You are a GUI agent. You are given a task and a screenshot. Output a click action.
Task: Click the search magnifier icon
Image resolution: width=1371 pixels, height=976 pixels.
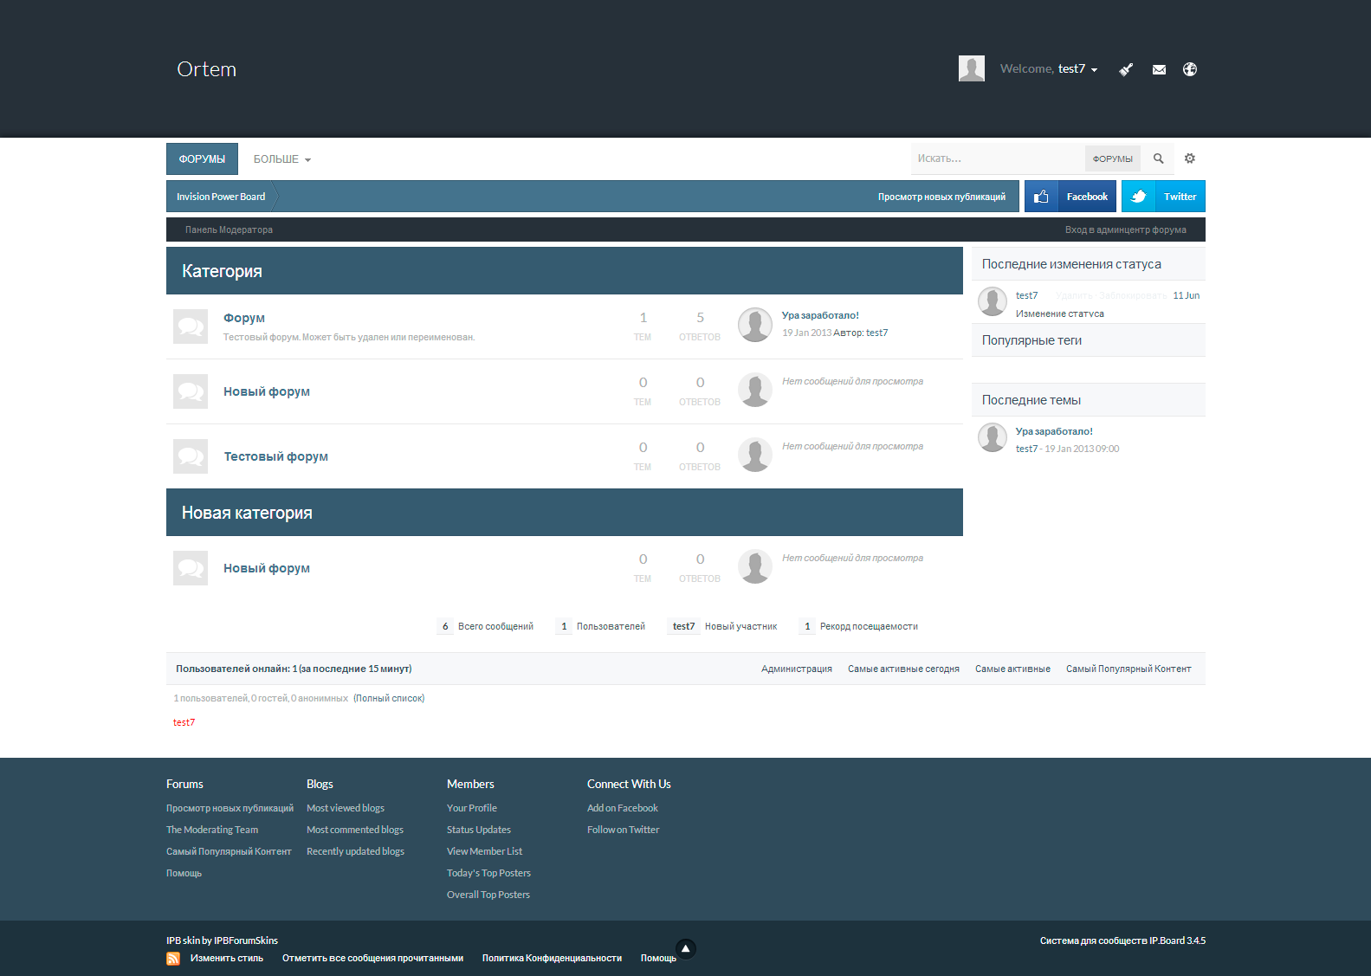pos(1158,158)
